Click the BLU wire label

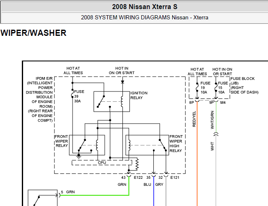click(x=147, y=185)
